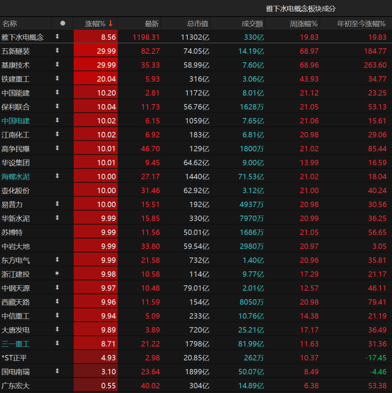Click the marker icon in 雅下水电概念 row
The height and width of the screenshot is (393, 392).
tap(57, 36)
